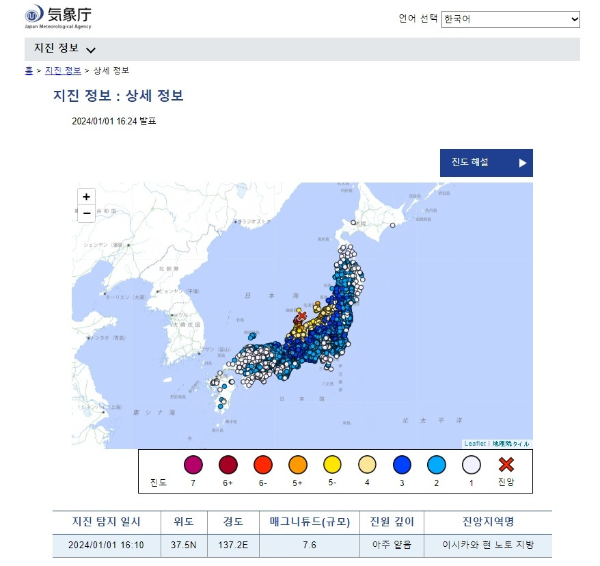Image resolution: width=600 pixels, height=566 pixels.
Task: Select the zoom-out minus control on the map
Action: coord(86,213)
